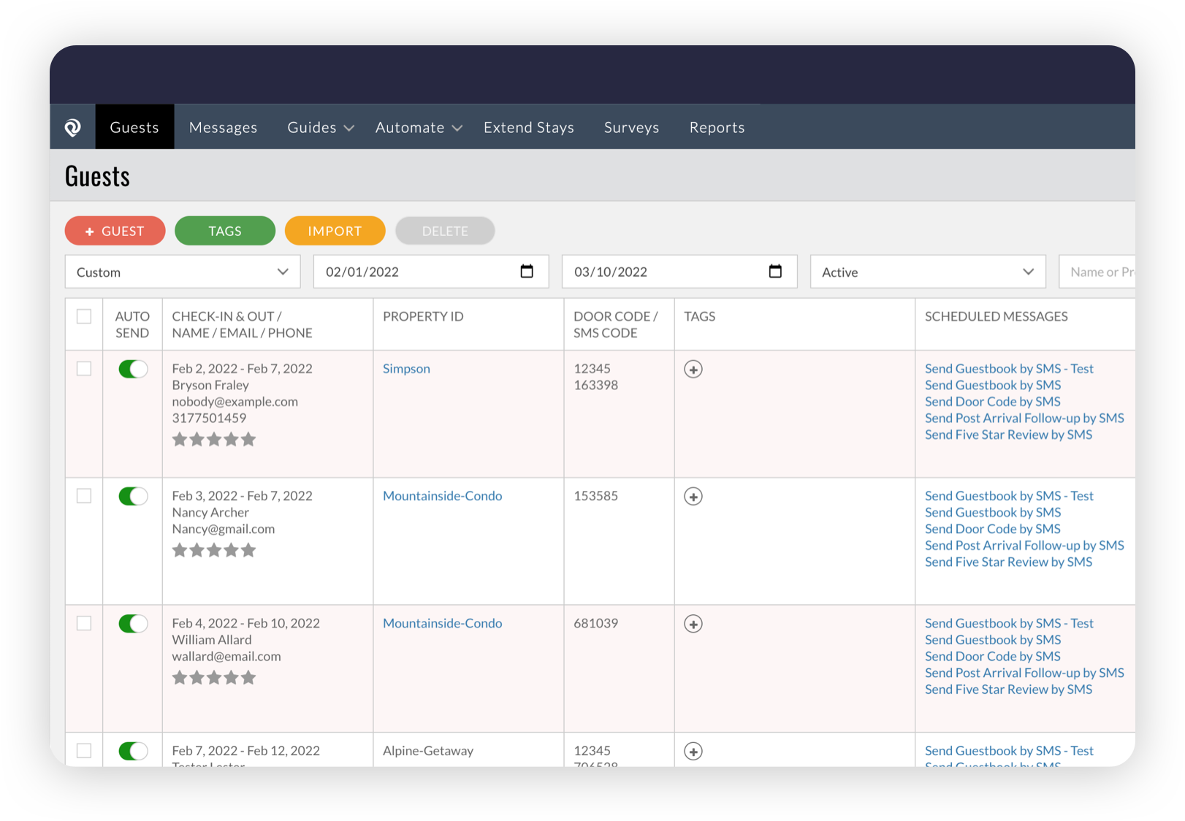Screen dimensions: 1185x821
Task: Click door code 153585
Action: point(596,496)
